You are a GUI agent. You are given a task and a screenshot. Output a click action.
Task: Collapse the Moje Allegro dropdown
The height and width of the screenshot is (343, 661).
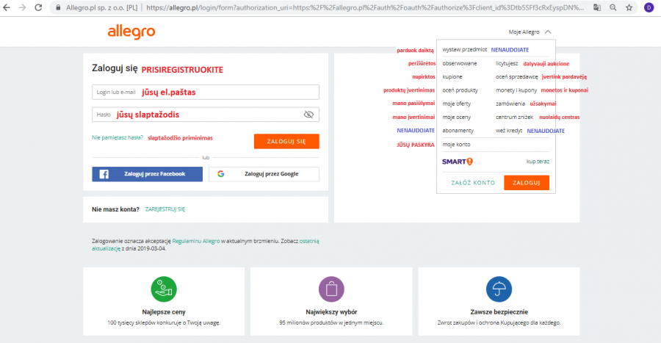point(530,32)
